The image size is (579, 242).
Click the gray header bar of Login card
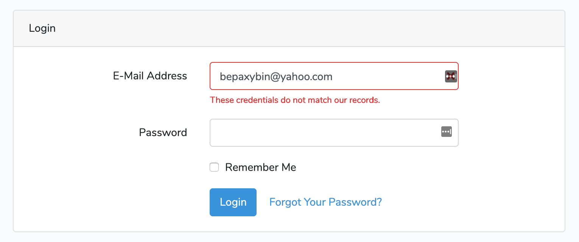click(x=289, y=28)
